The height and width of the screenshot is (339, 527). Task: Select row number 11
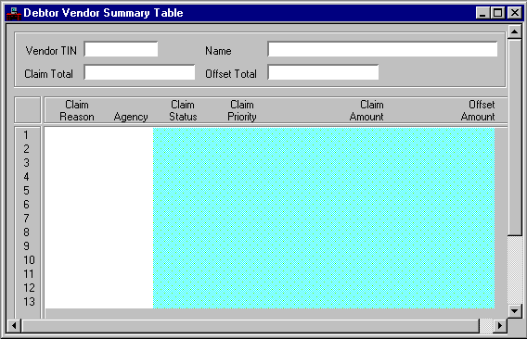point(29,274)
